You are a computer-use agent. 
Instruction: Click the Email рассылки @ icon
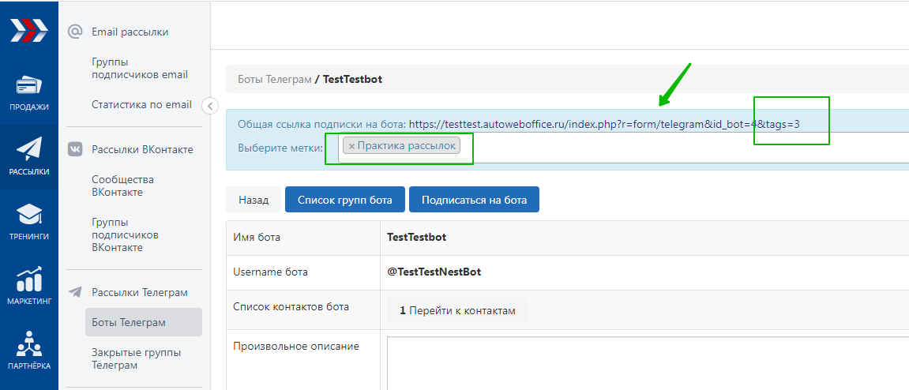75,32
